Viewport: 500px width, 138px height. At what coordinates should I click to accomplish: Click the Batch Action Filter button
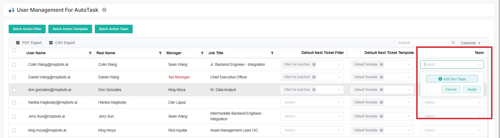27,29
